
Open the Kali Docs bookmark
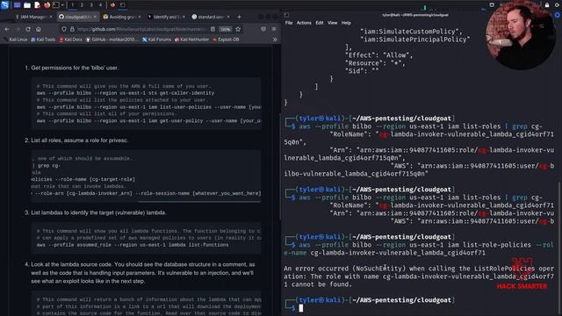click(70, 39)
